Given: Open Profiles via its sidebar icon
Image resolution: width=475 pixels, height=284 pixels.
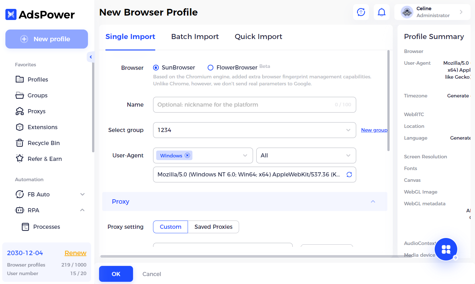Looking at the screenshot, I should coord(20,79).
